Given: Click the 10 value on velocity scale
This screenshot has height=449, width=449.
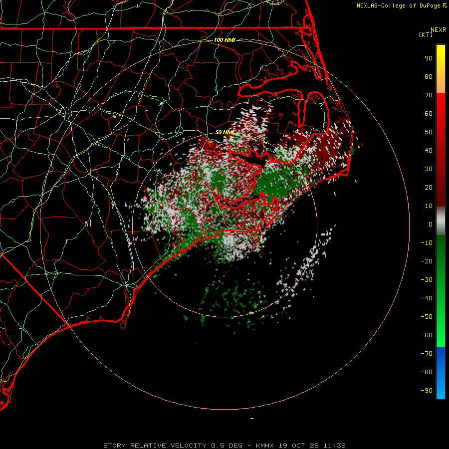Looking at the screenshot, I should point(429,206).
